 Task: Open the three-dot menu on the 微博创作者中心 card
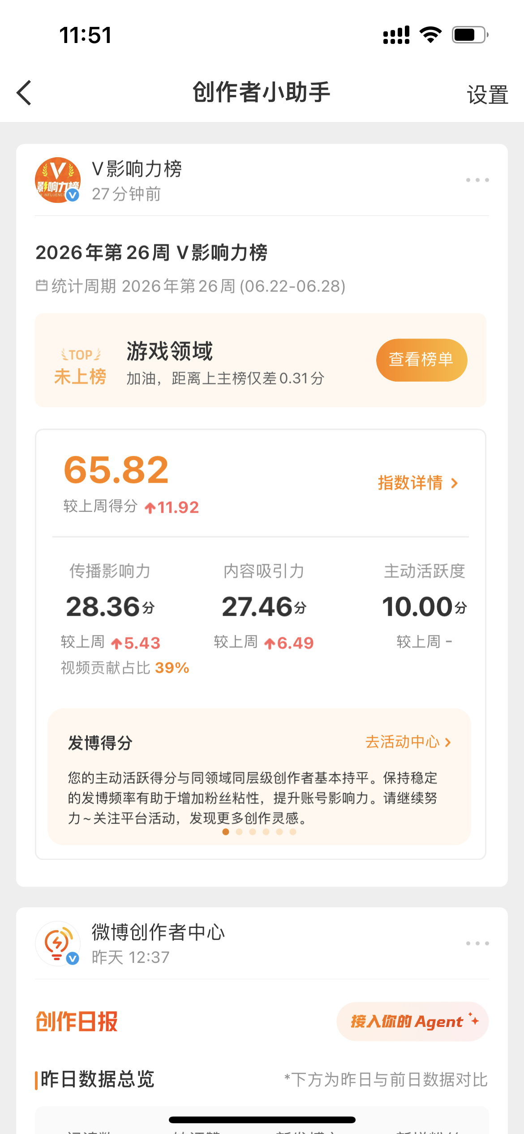(477, 943)
